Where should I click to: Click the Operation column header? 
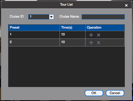[105, 28]
